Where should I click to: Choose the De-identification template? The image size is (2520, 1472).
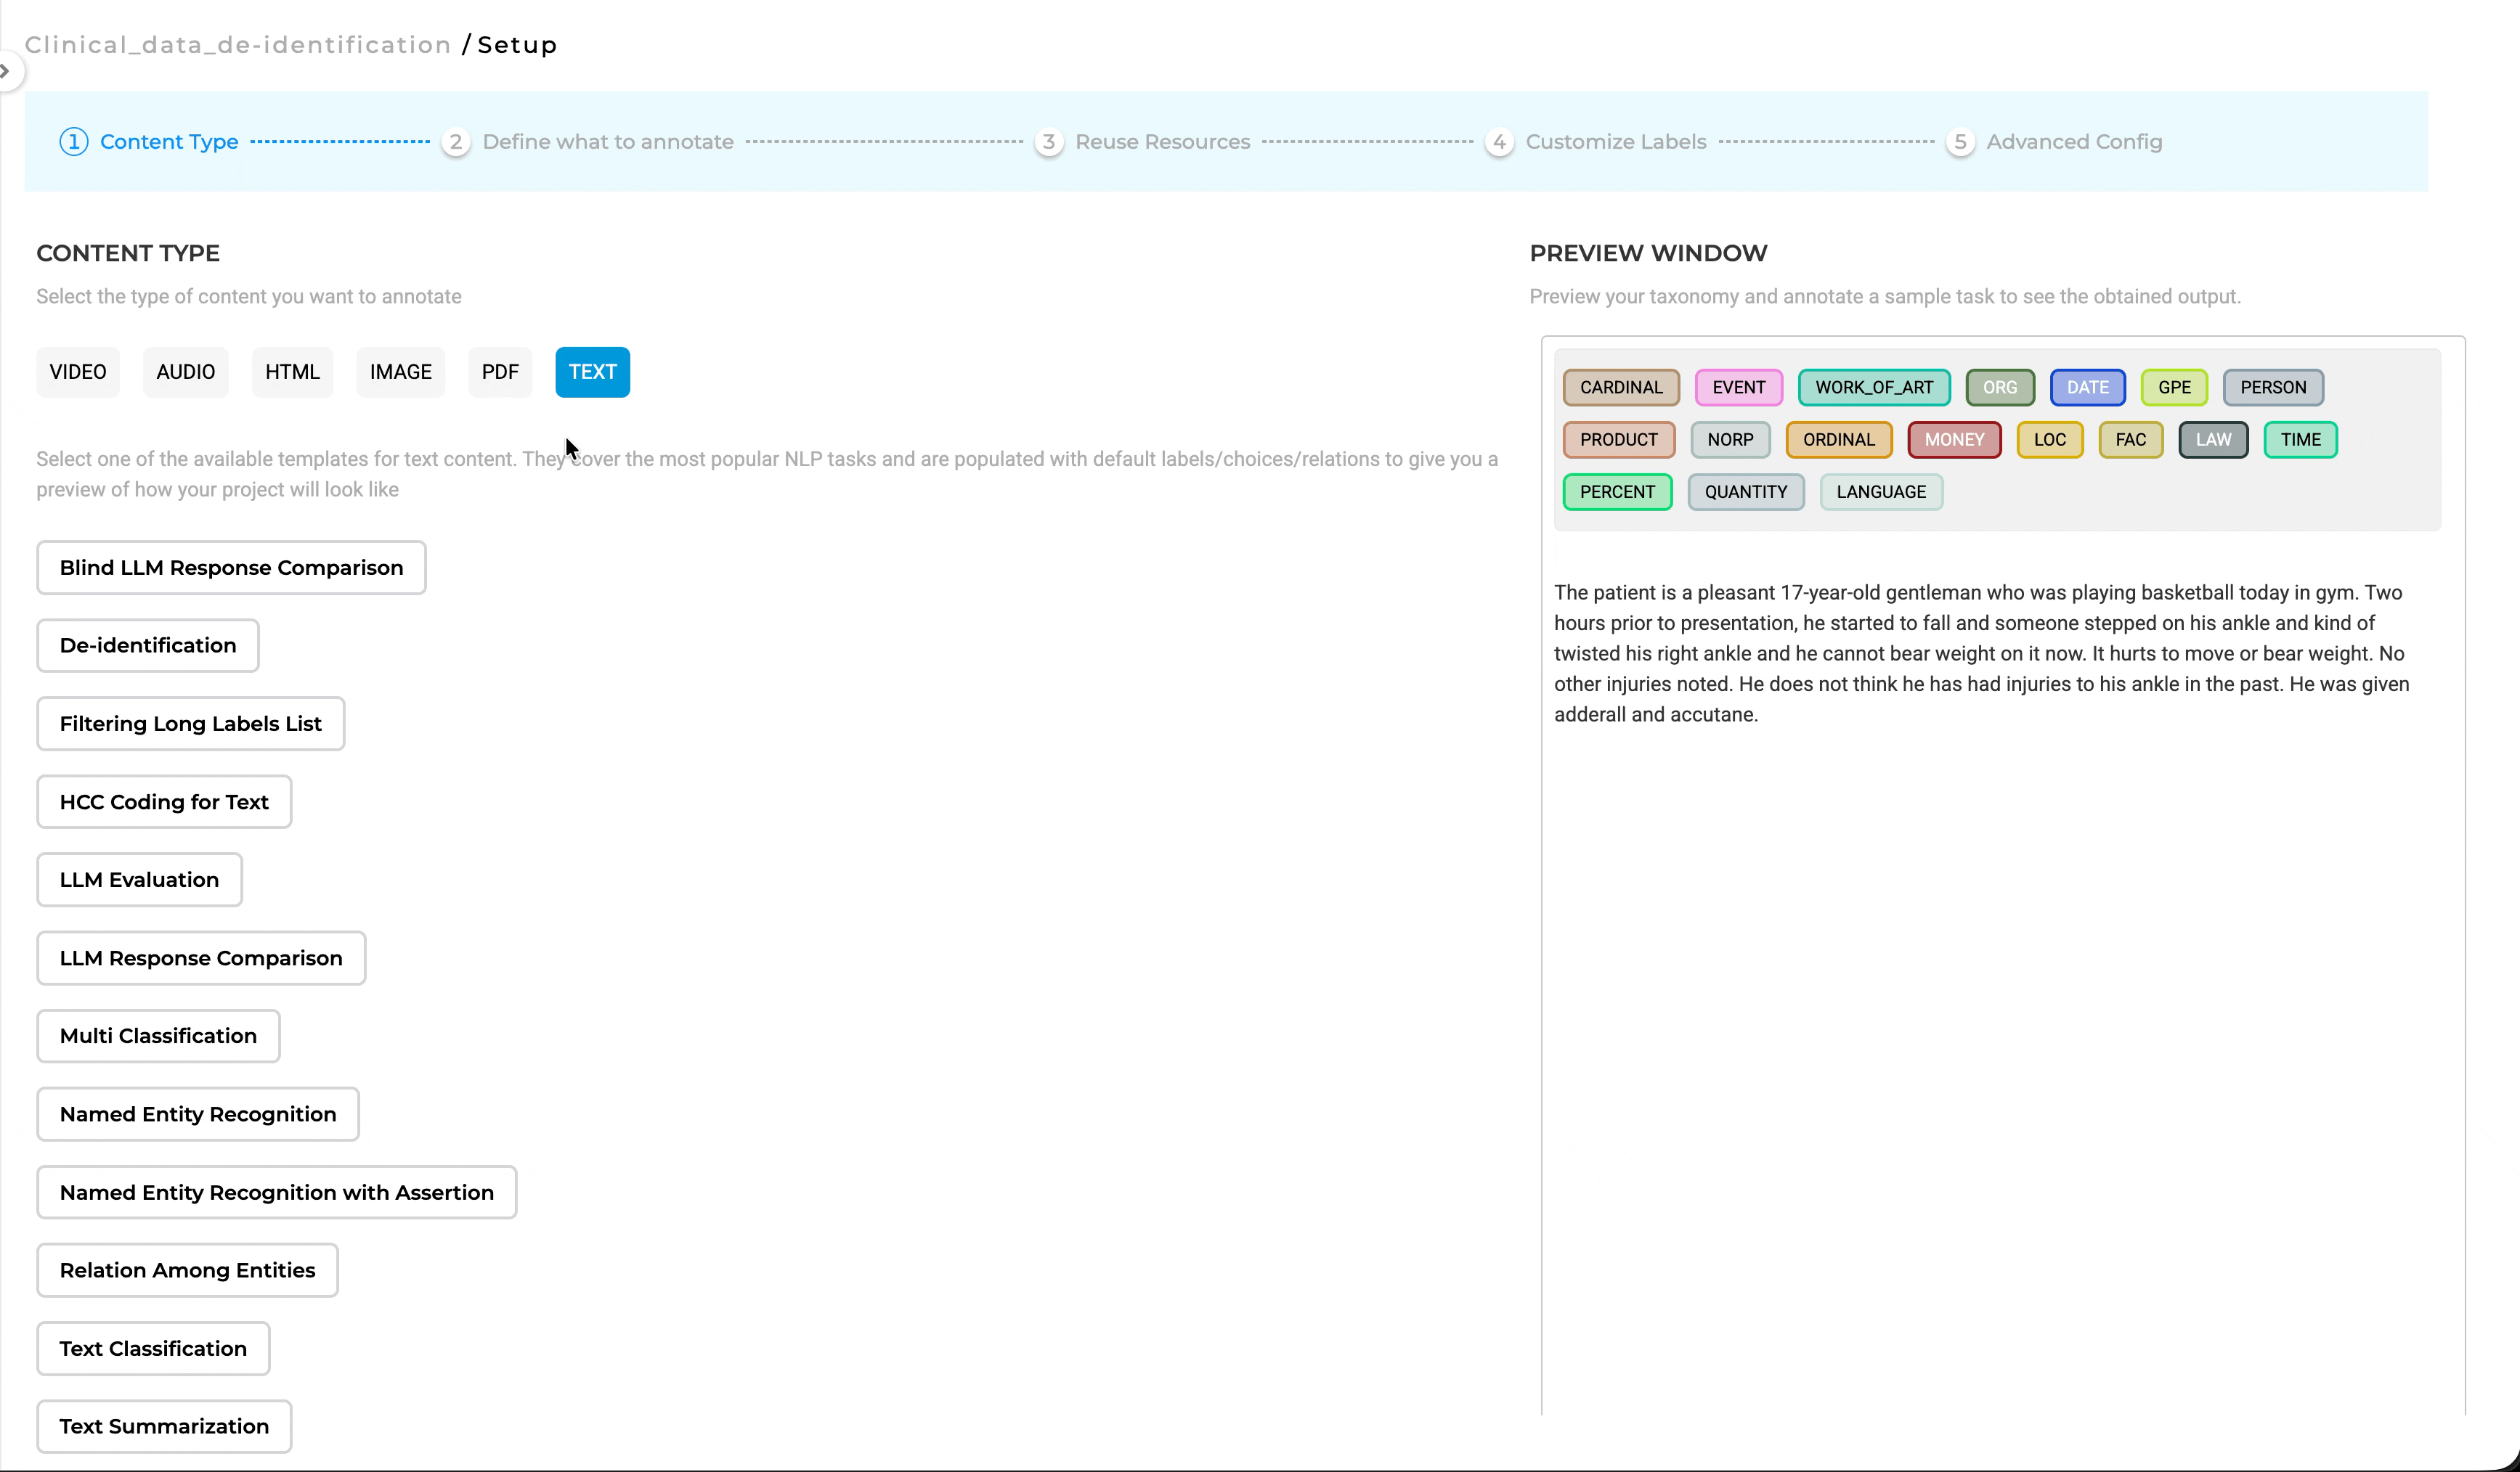[148, 645]
